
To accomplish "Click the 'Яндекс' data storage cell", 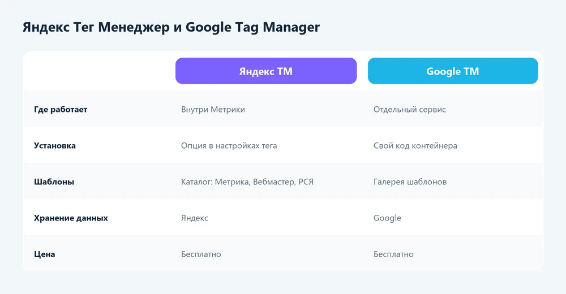I will (x=195, y=218).
